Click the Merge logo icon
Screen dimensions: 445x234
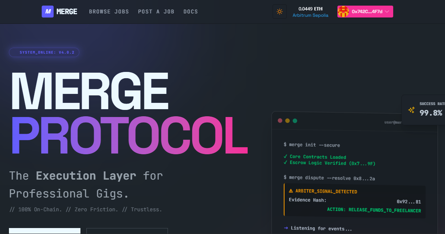pyautogui.click(x=47, y=12)
